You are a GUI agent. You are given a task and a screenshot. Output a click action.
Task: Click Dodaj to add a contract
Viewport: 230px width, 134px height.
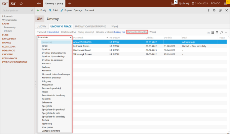click(41, 10)
